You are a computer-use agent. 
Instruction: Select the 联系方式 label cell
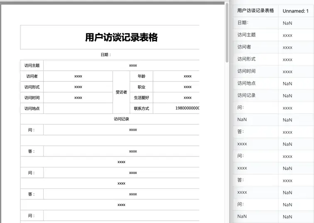(141, 109)
